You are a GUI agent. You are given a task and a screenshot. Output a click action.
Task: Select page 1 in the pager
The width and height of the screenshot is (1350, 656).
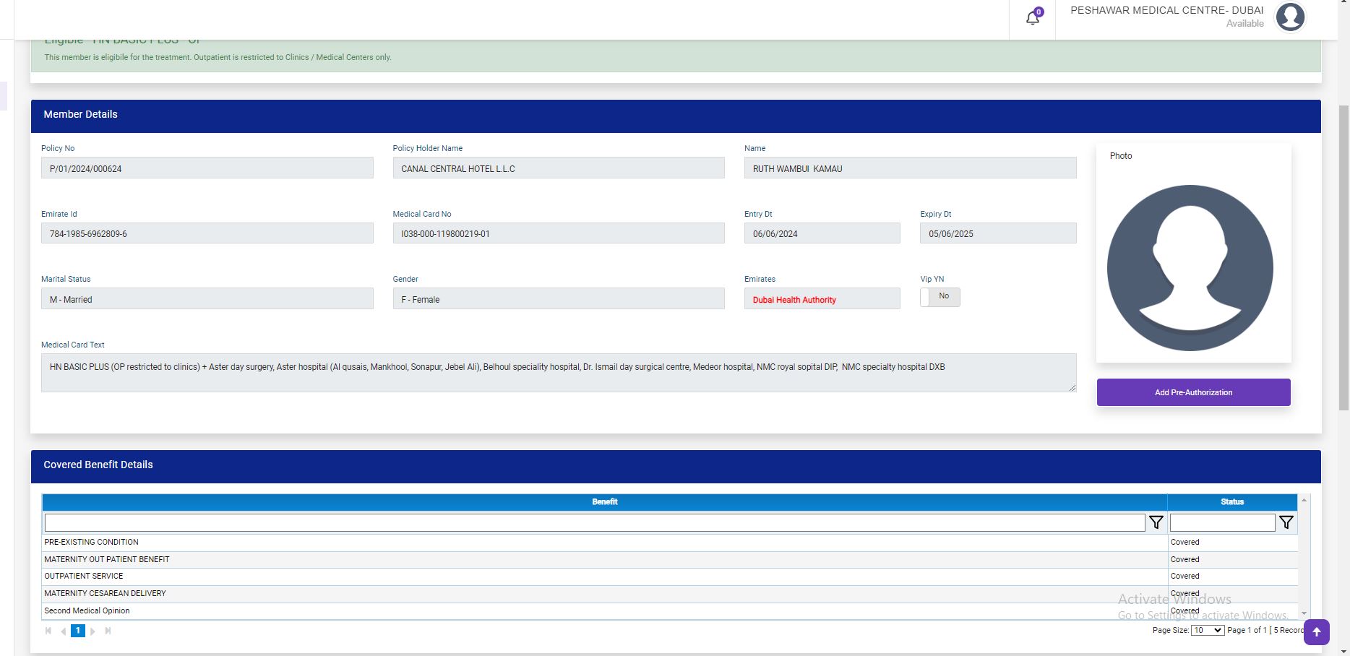(78, 631)
